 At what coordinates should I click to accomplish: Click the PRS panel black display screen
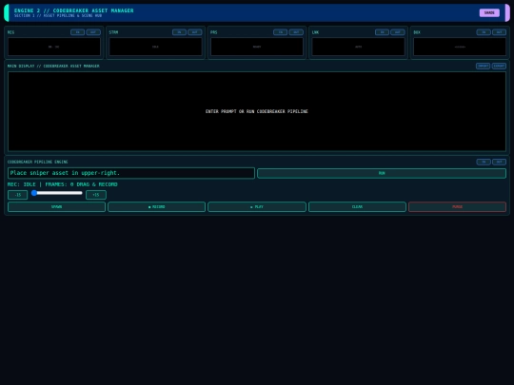(x=257, y=47)
